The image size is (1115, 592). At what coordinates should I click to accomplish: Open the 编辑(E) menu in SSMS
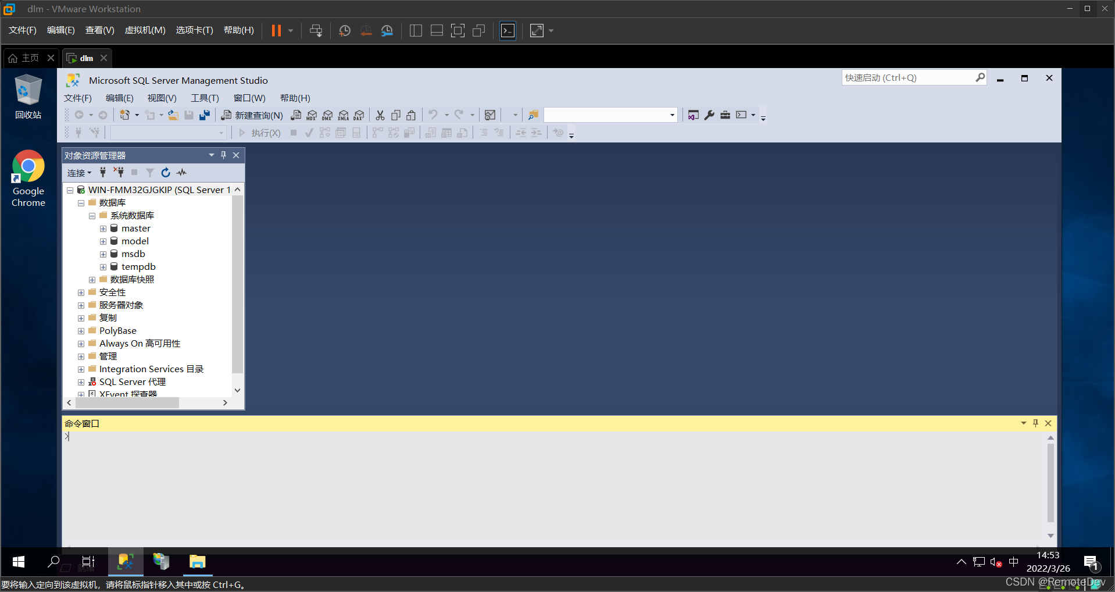pos(120,98)
